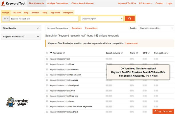Switch to the Amazon tab
175x114 pixels.
click(35, 13)
